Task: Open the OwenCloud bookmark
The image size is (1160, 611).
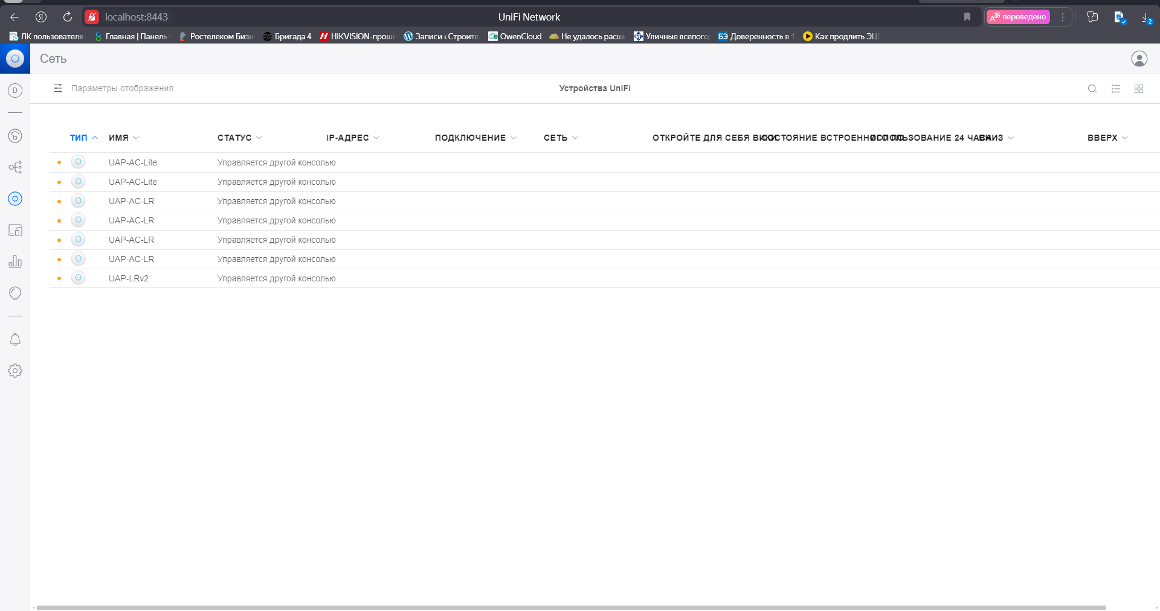Action: [515, 36]
